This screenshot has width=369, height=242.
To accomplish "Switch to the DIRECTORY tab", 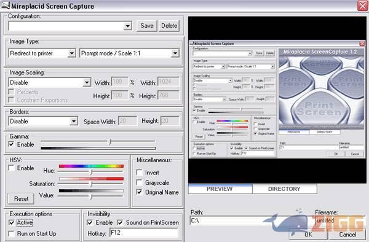I will [x=284, y=189].
